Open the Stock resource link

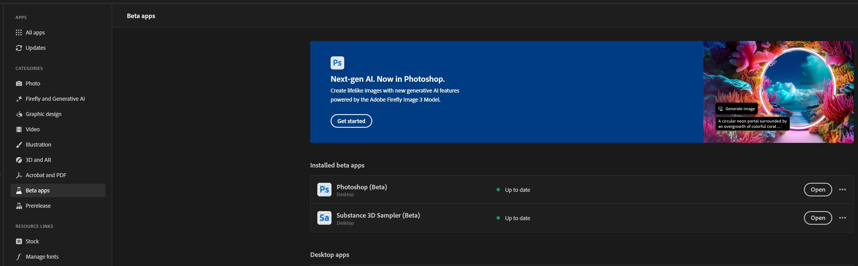click(x=58, y=241)
